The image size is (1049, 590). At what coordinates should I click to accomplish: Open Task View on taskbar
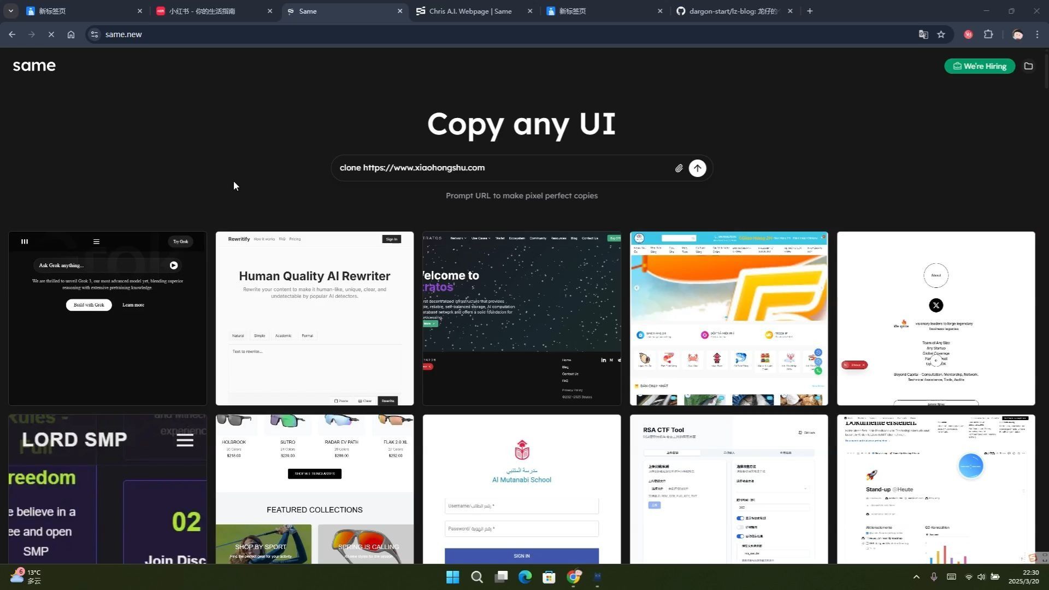coord(501,577)
